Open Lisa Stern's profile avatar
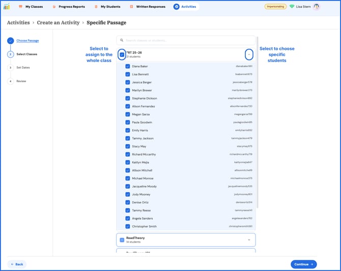This screenshot has height=271, width=341. (317, 7)
